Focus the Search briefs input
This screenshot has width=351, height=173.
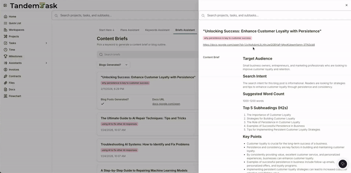(x=148, y=55)
